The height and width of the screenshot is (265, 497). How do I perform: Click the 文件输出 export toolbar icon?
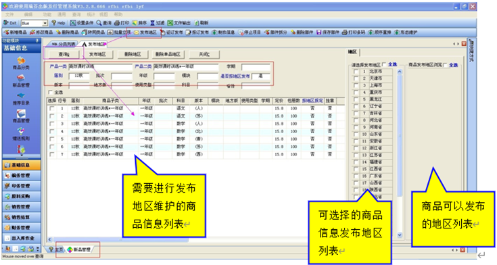tap(179, 23)
